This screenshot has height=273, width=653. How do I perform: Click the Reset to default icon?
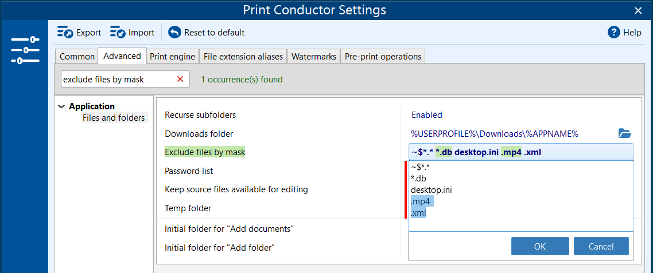click(x=174, y=33)
